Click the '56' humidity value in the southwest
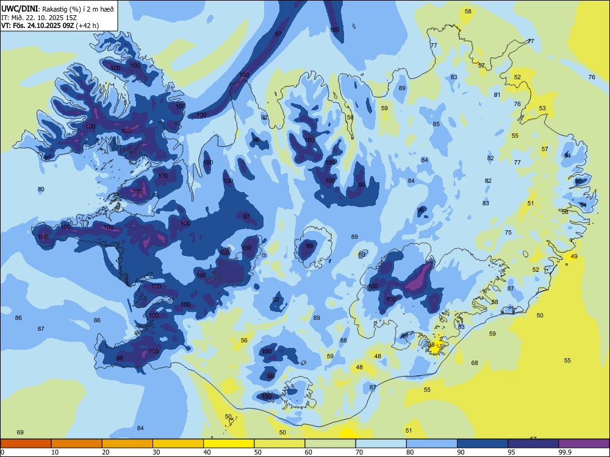The height and width of the screenshot is (457, 610). click(x=244, y=340)
